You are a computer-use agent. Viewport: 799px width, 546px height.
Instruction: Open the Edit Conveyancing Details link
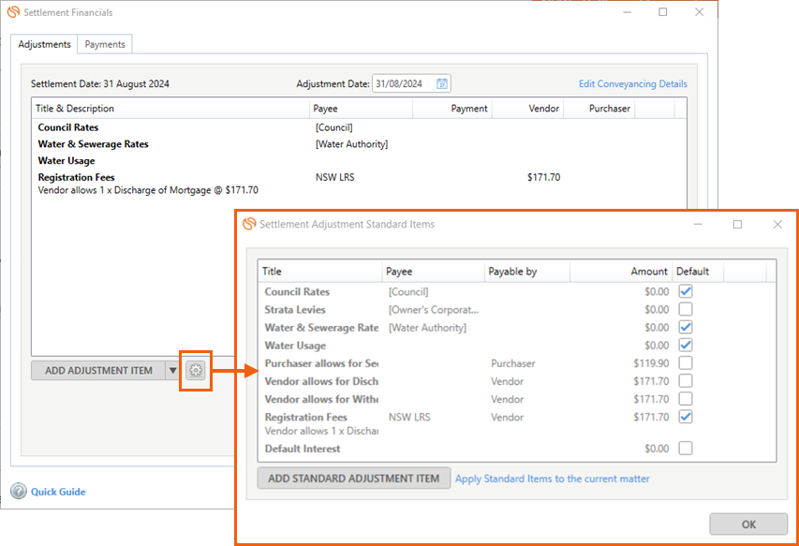[633, 83]
